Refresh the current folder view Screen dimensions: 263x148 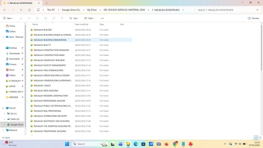[x=29, y=10]
